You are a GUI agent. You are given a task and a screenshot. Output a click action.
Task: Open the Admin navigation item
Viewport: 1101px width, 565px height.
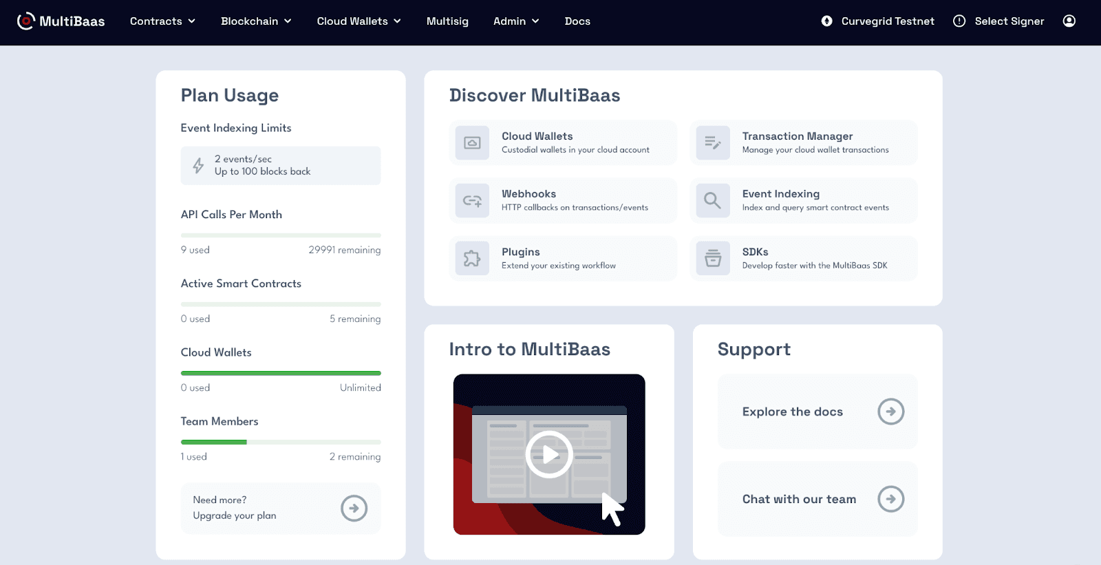pos(509,21)
